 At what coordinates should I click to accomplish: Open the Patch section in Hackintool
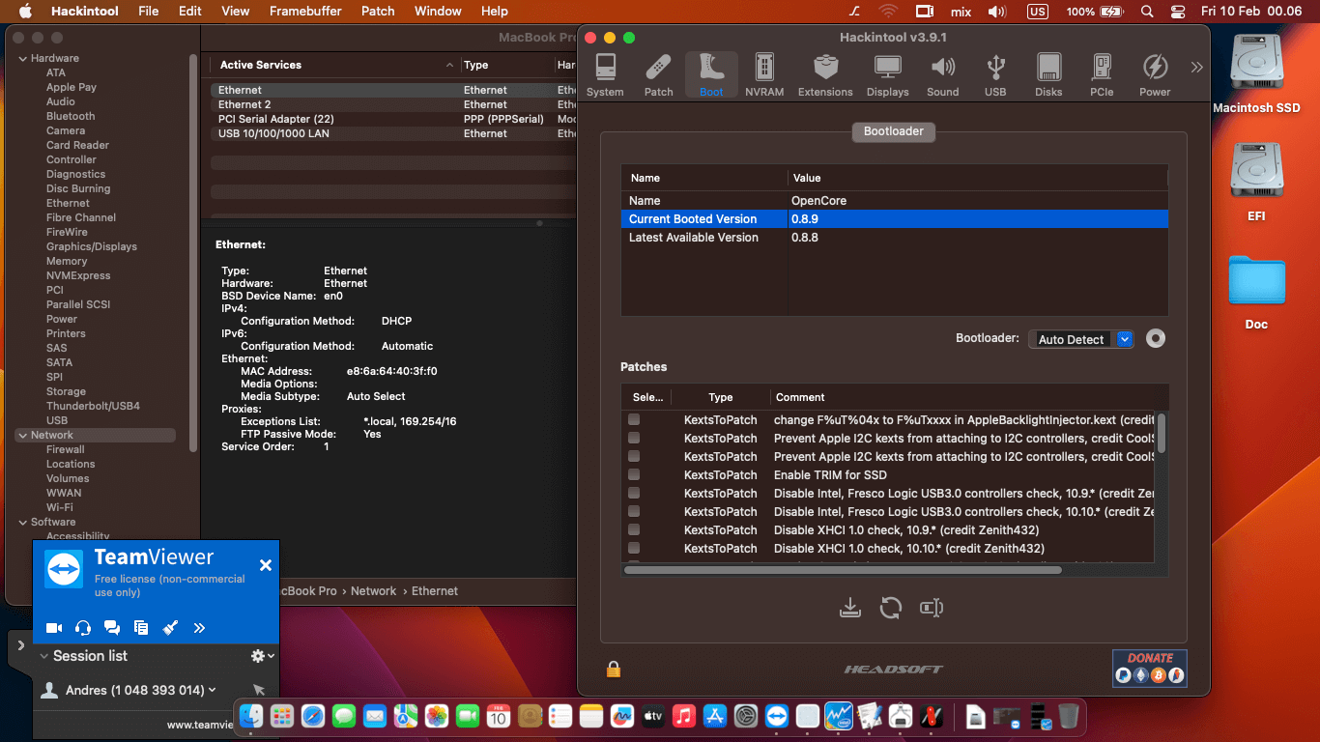point(658,75)
